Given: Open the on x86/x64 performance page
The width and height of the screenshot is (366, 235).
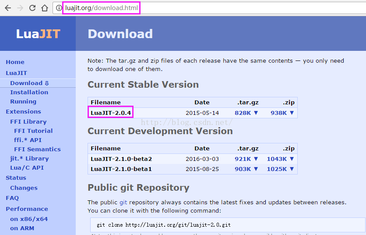Looking at the screenshot, I should tap(29, 219).
